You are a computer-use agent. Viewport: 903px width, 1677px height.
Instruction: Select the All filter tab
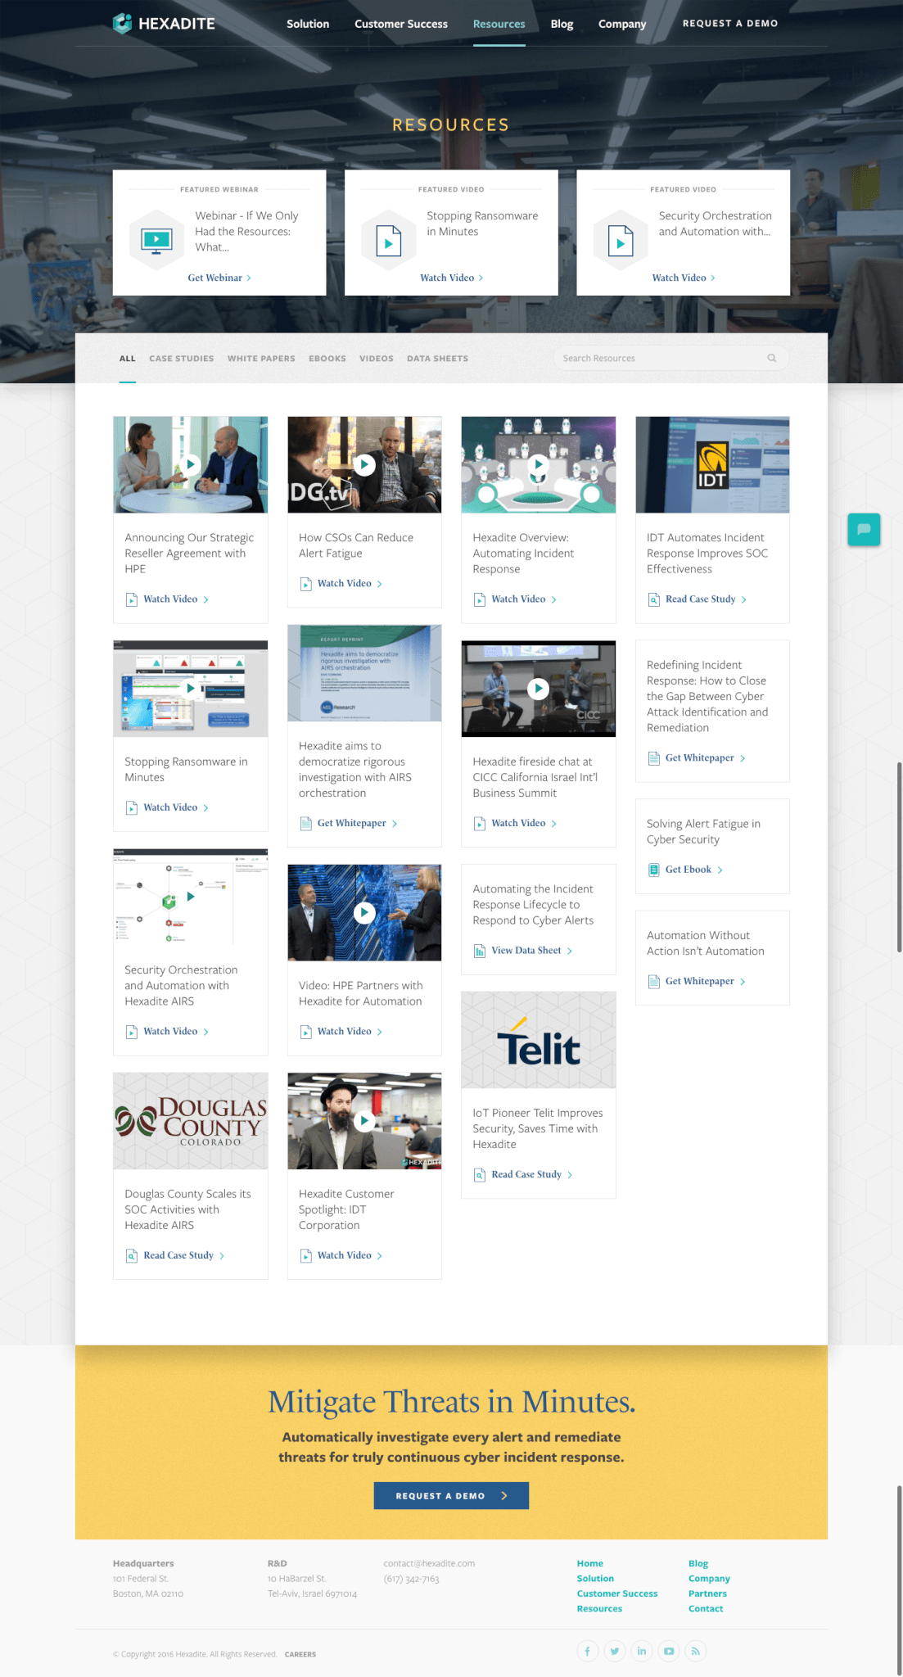128,359
